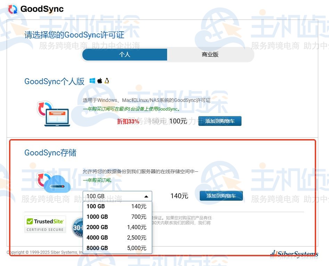Viewport: 329px width, 266px height.
Task: Switch to the 商业版 tab
Action: [x=210, y=55]
